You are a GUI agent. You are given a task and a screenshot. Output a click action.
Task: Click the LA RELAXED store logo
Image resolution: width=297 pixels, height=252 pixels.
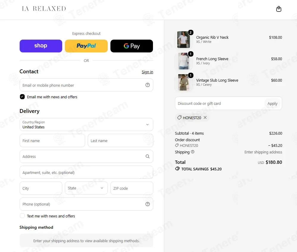44,9
